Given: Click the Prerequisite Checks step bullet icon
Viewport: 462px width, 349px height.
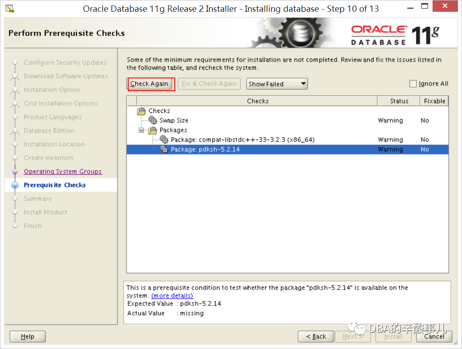Looking at the screenshot, I should 15,185.
